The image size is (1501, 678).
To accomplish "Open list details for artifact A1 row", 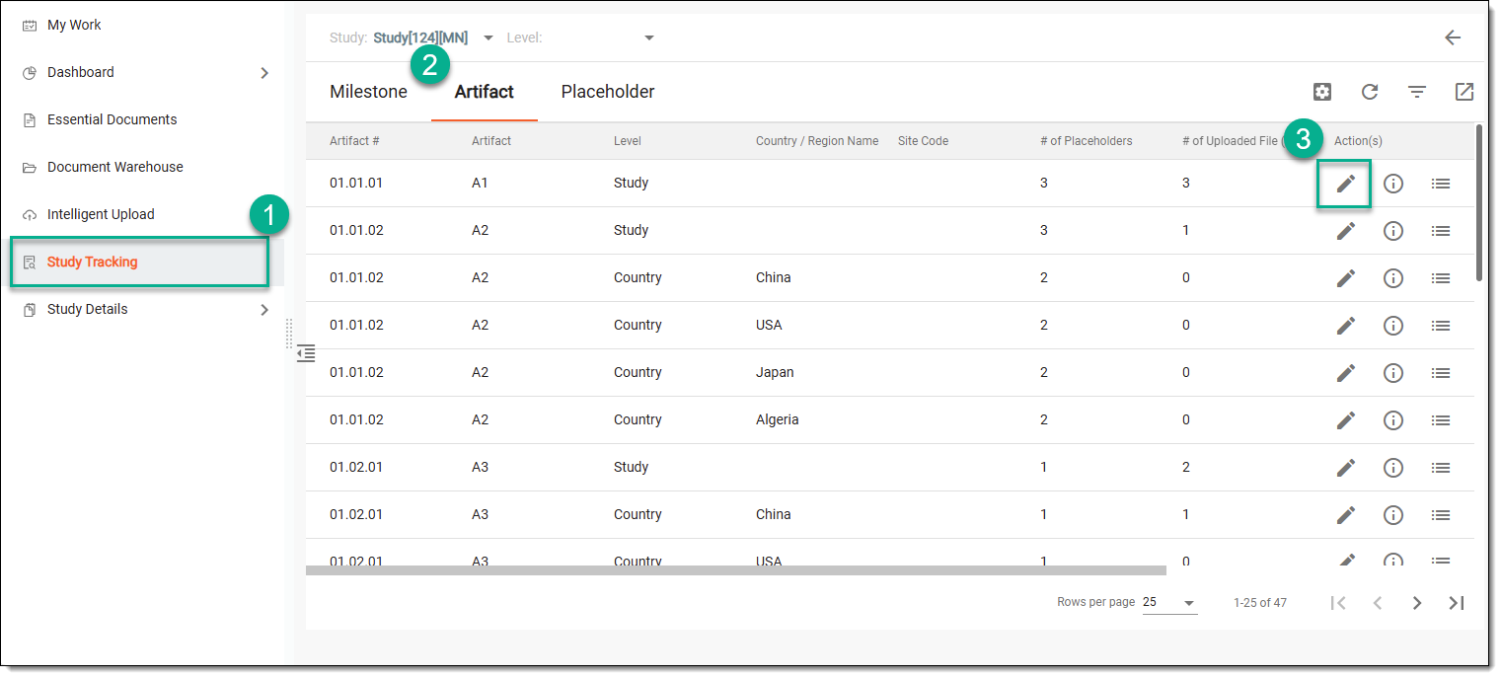I will [1440, 184].
